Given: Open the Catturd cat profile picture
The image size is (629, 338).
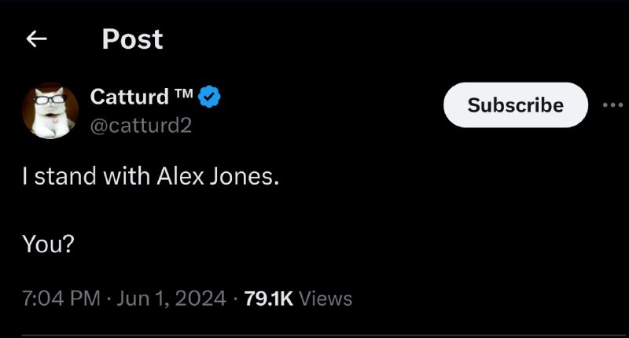Looking at the screenshot, I should coord(50,111).
